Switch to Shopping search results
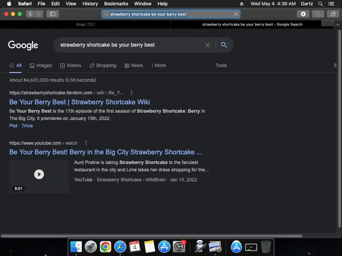This screenshot has width=342, height=256. [x=103, y=66]
